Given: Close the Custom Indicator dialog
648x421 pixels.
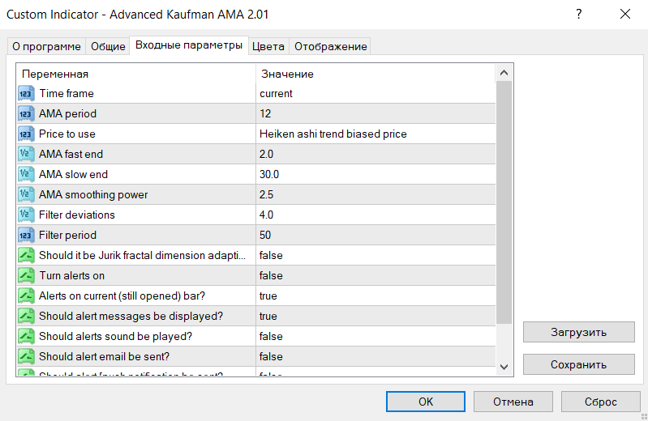Looking at the screenshot, I should click(625, 14).
